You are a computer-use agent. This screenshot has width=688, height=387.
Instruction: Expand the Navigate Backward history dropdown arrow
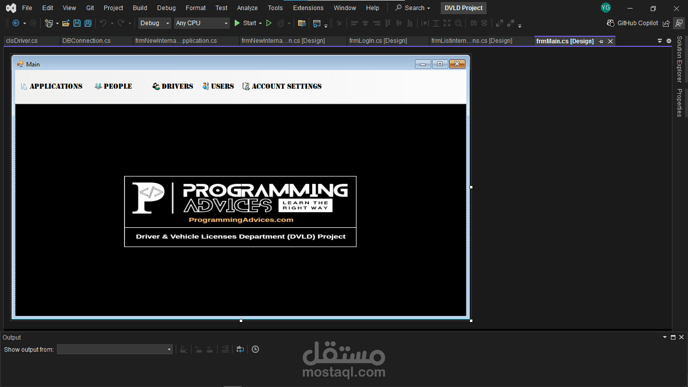click(x=25, y=23)
